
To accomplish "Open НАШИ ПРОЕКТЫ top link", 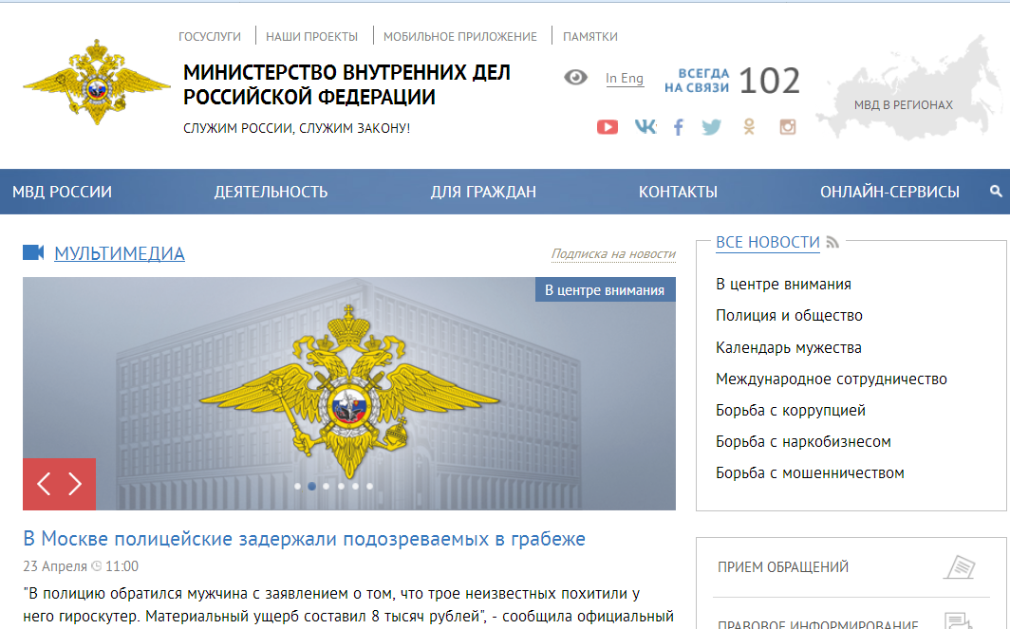I will coord(311,37).
